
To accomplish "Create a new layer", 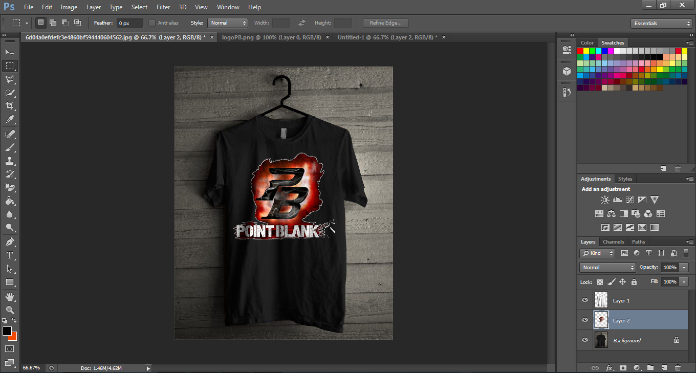I will [664, 367].
